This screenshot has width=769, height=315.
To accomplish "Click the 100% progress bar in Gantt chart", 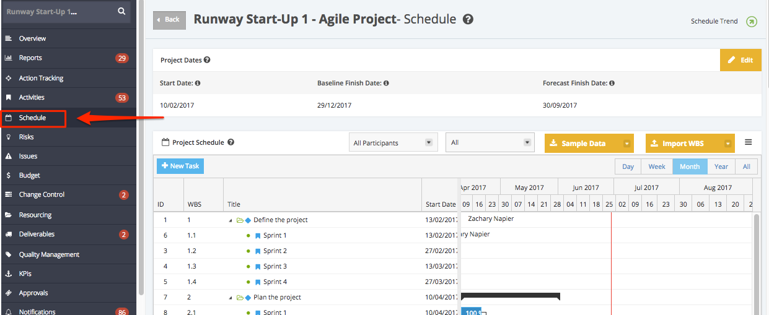I will point(472,312).
